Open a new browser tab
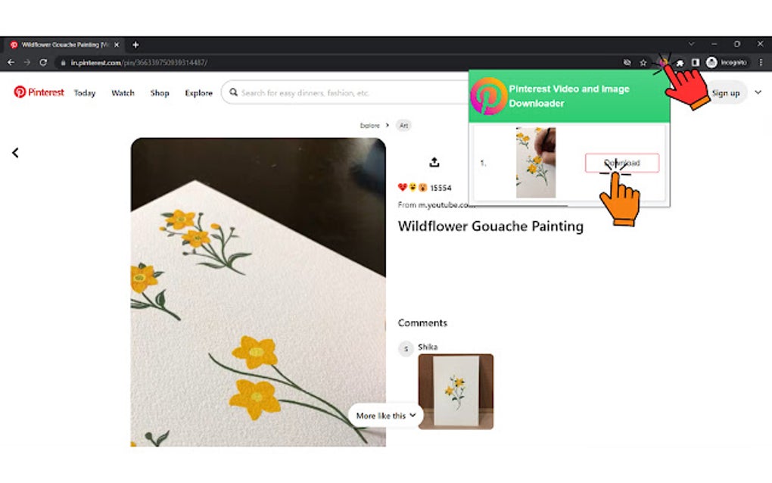Screen dimensions: 772x483 point(135,45)
